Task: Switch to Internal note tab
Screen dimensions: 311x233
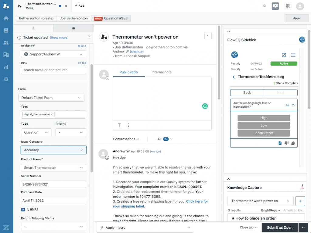Action: (x=162, y=72)
